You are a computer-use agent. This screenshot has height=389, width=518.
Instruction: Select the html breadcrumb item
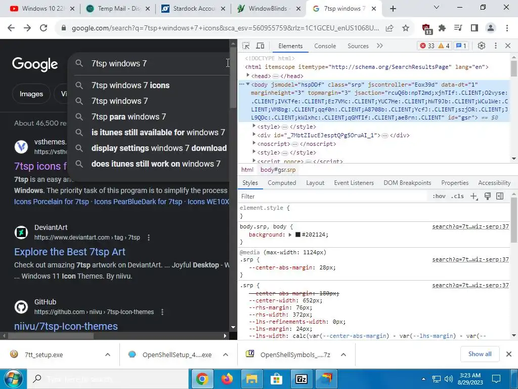(x=247, y=170)
